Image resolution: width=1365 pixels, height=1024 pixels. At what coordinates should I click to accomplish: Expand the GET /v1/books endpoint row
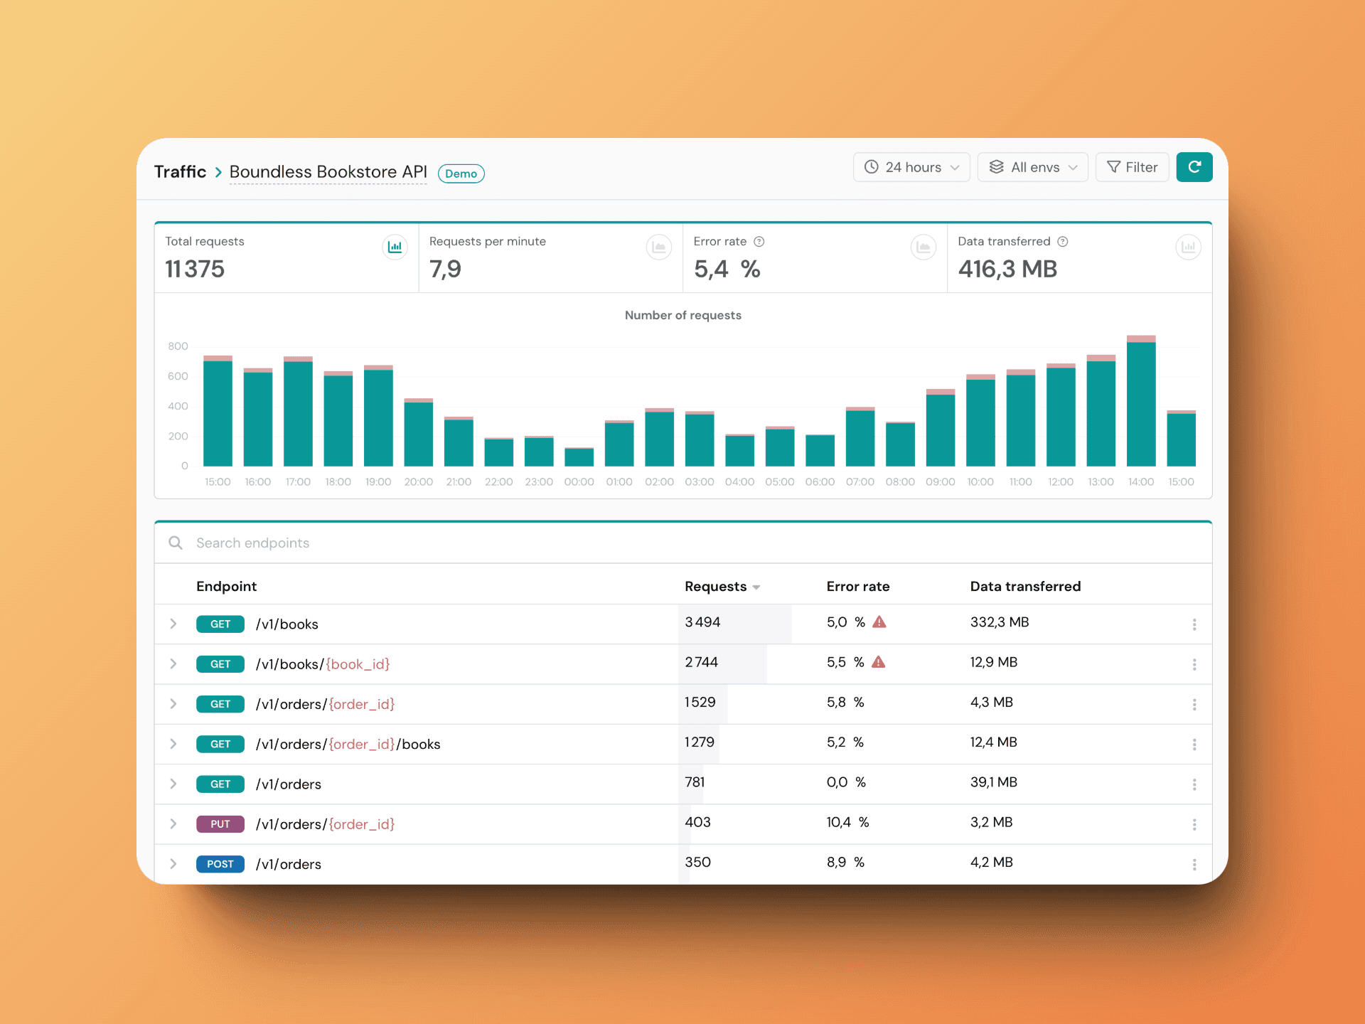point(173,624)
